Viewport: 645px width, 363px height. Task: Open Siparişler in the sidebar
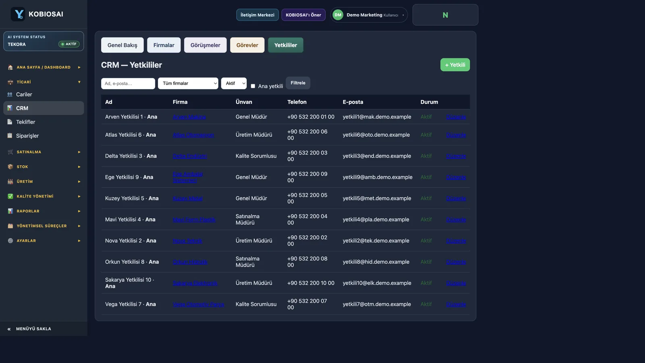[44, 136]
